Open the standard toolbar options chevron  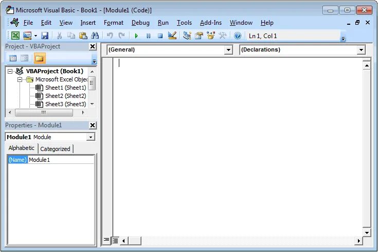(x=343, y=38)
